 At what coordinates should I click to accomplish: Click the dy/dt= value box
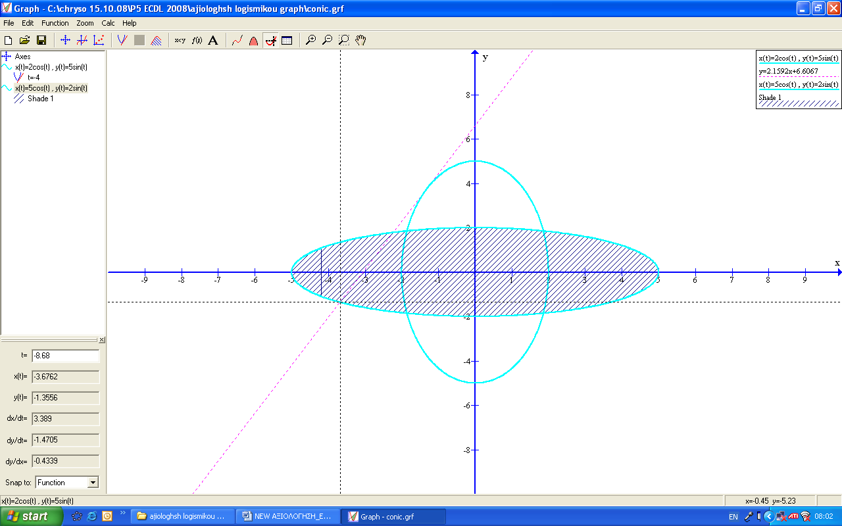(65, 440)
